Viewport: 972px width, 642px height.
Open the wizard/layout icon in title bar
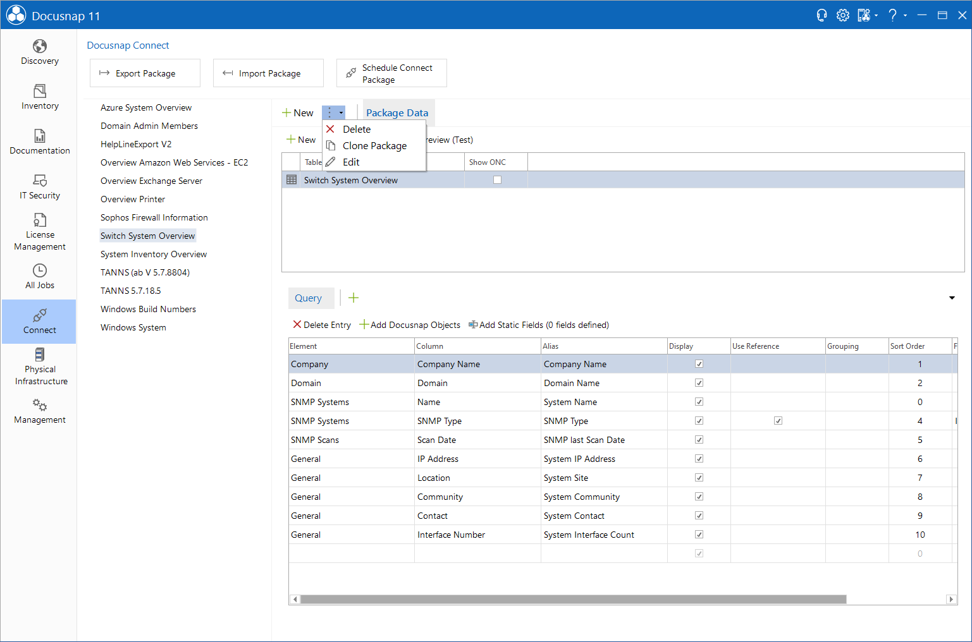pos(864,15)
